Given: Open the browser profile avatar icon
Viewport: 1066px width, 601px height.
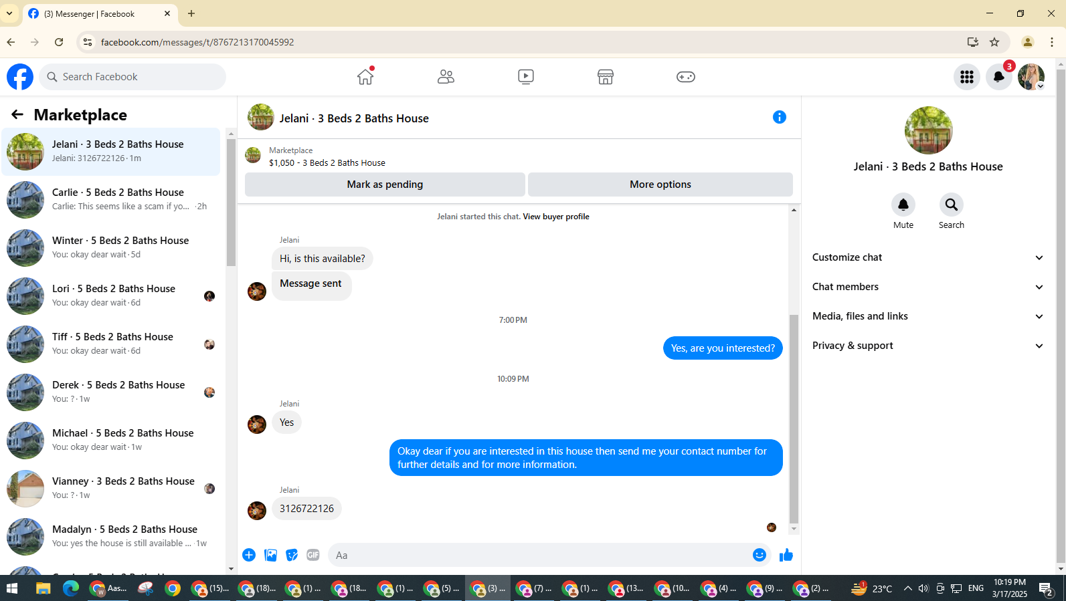Looking at the screenshot, I should [x=1028, y=42].
